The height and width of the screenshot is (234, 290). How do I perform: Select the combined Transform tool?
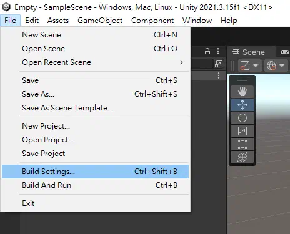tap(242, 157)
